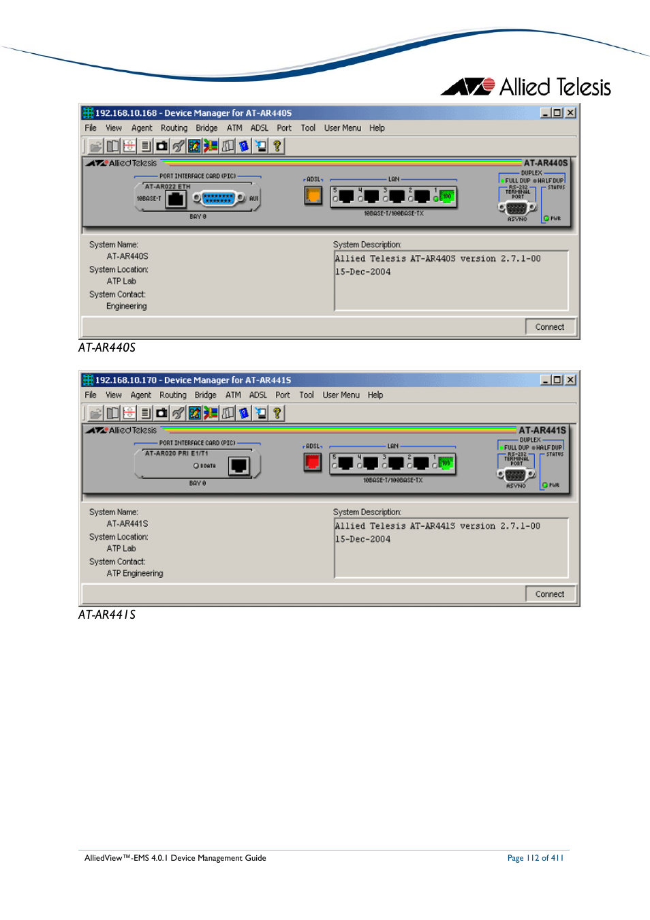The height and width of the screenshot is (920, 650).
Task: Open Routing menu in AT-AR440S window
Action: coord(174,128)
